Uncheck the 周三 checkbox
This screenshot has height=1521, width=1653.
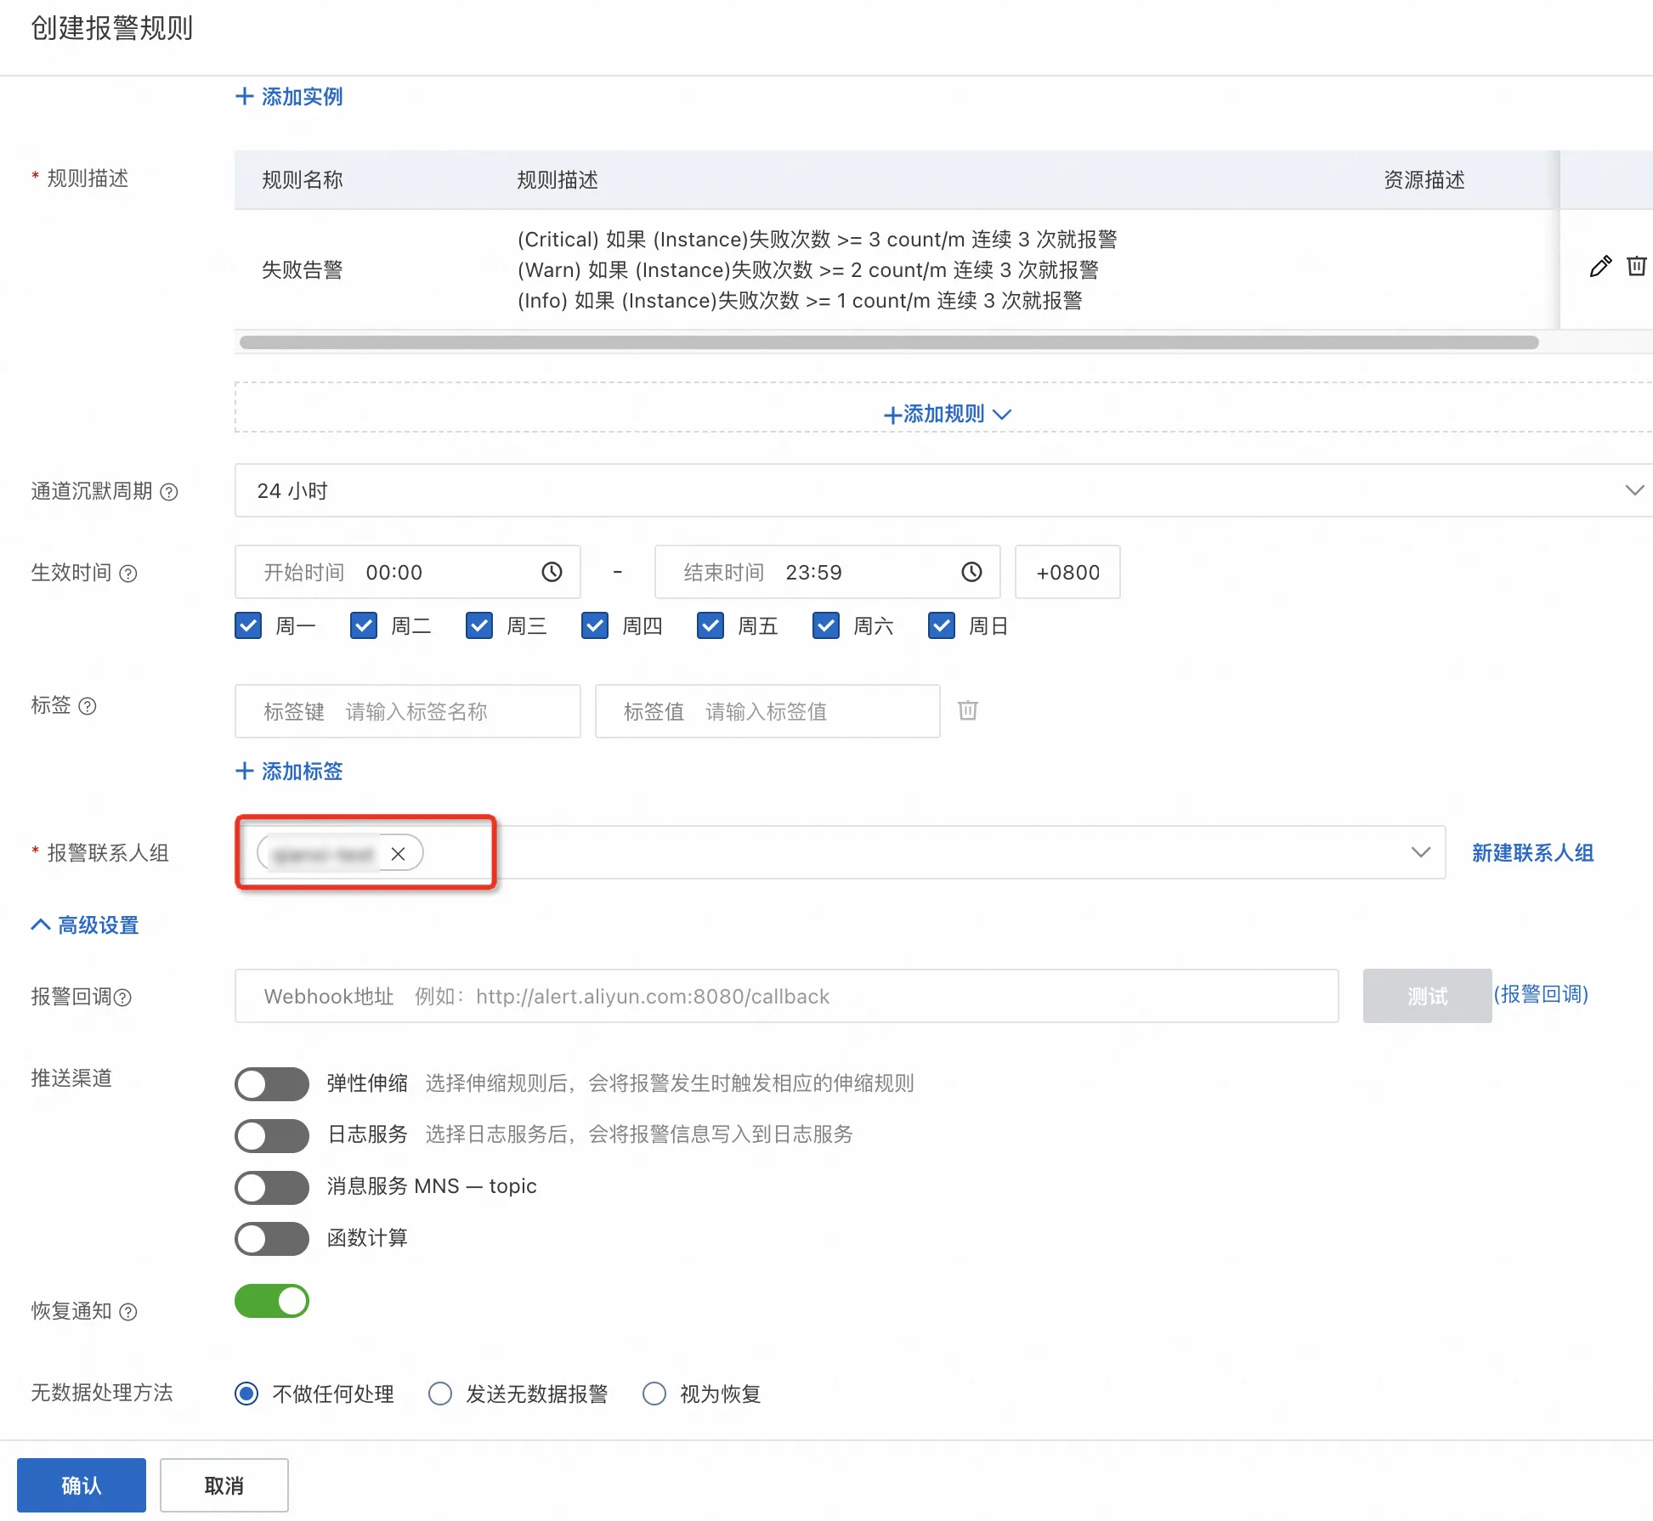point(479,626)
